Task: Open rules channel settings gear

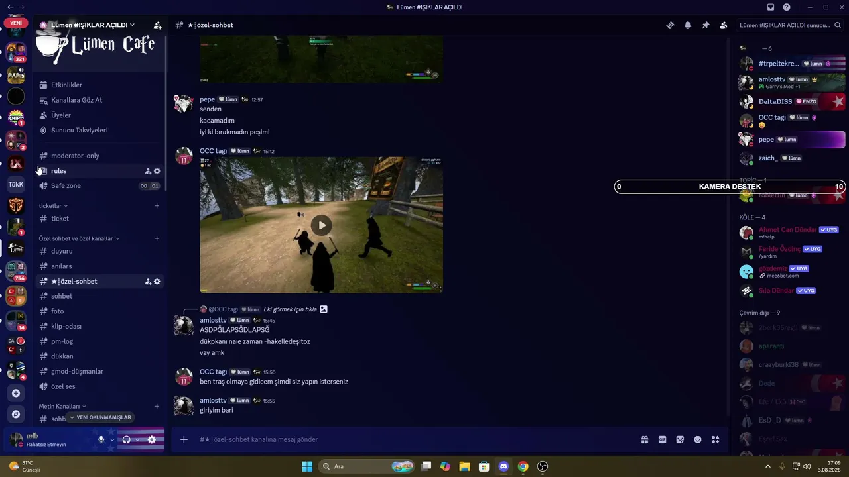Action: [x=157, y=171]
